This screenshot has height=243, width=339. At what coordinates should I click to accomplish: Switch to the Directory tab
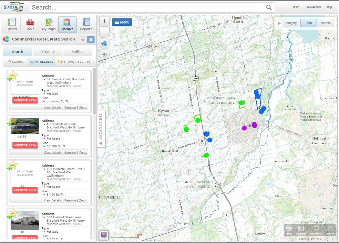[x=47, y=51]
